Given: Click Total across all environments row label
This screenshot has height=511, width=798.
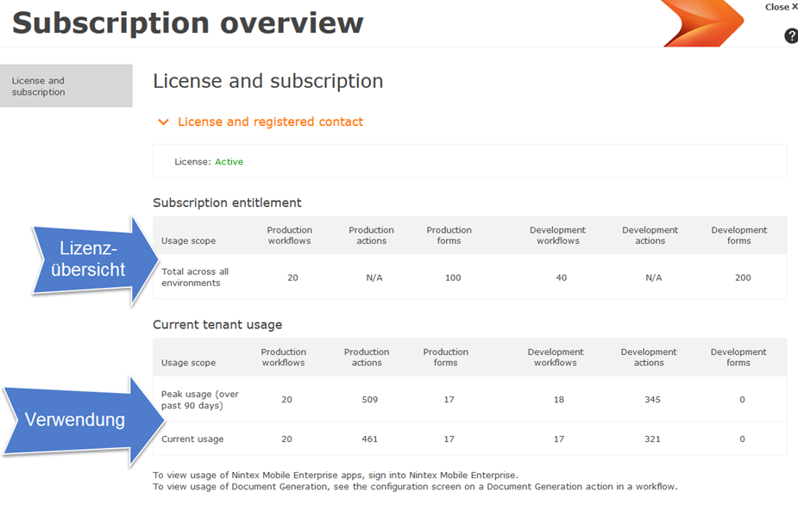Looking at the screenshot, I should point(195,277).
